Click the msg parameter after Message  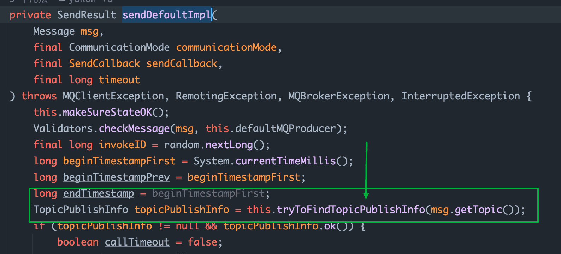[x=90, y=31]
